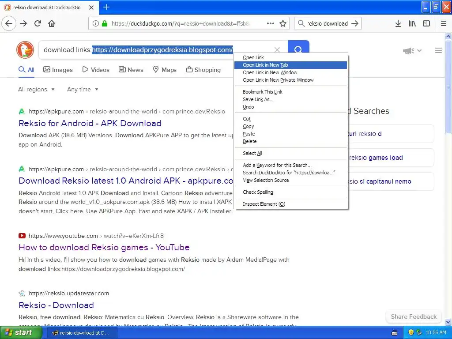Open the Reksio - Download updatestar result
The width and height of the screenshot is (452, 339).
[x=56, y=305]
